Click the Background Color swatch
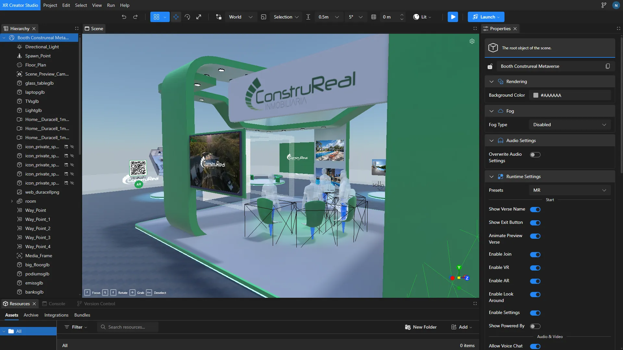This screenshot has height=350, width=623. [536, 95]
